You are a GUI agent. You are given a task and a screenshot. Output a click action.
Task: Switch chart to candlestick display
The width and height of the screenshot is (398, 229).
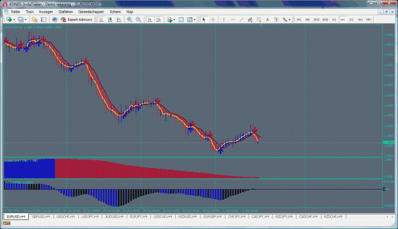pos(110,20)
